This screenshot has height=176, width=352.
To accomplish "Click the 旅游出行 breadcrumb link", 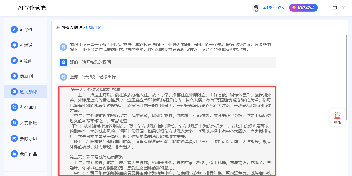I will coord(94,28).
